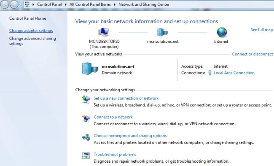Image resolution: width=274 pixels, height=166 pixels.
Task: Click mcnsolutions.net label in network map
Action: click(x=163, y=42)
